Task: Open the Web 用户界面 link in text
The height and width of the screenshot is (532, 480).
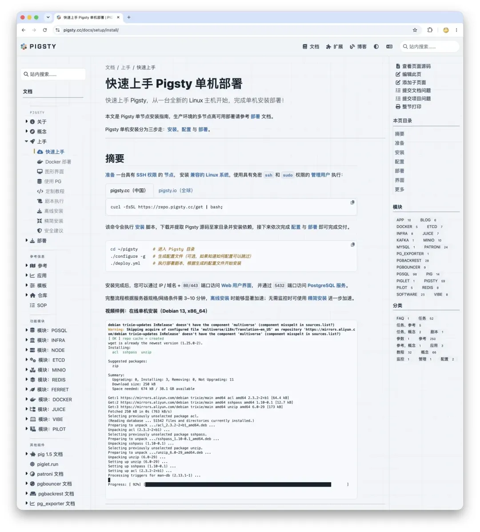Action: pos(236,286)
